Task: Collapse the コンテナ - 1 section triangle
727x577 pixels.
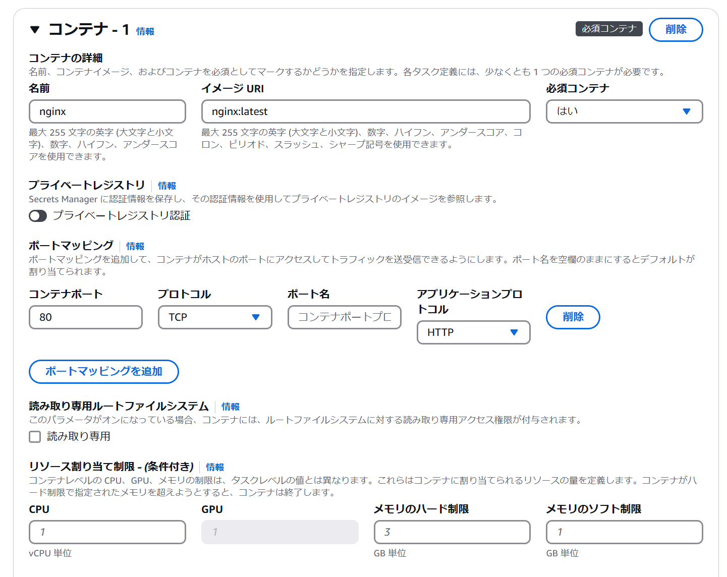Action: click(35, 30)
